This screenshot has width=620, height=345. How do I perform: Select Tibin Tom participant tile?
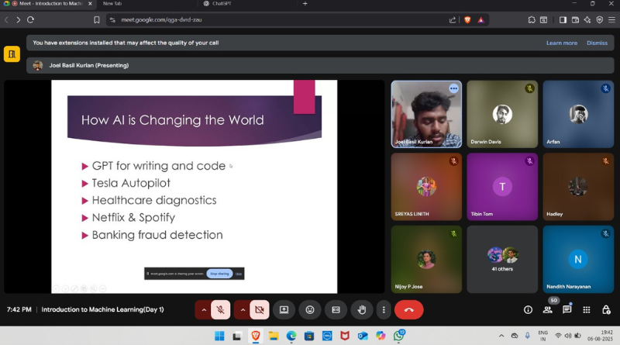click(x=502, y=187)
